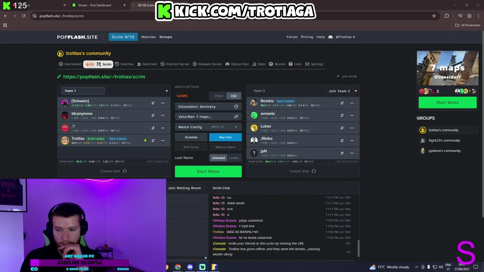
Task: Swap JReika to the other team
Action: tap(342, 141)
